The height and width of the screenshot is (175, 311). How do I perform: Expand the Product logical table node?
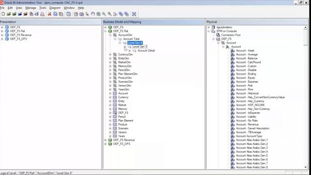[x=110, y=124]
